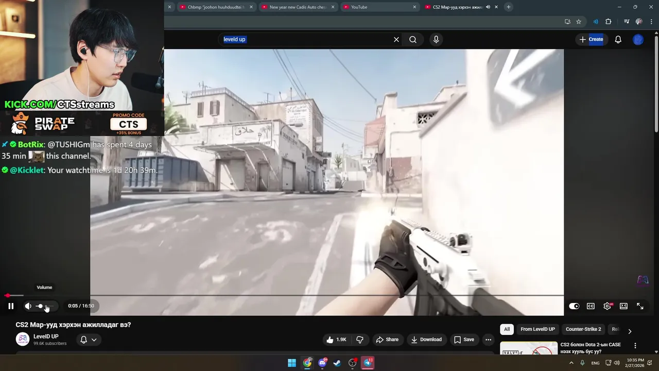Viewport: 659px width, 371px height.
Task: Open a new browser tab
Action: [509, 7]
